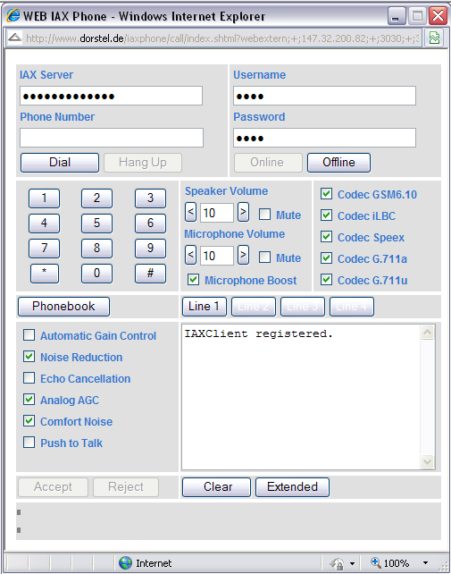Viewport: 451px width, 574px height.
Task: Open dropdown arrow next to security icon
Action: [352, 563]
